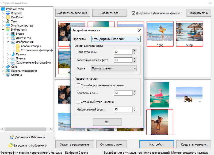Viewport: 214px width, 155px height.
Task: Click the Библиотеки folder icon
Action: coord(8,29)
